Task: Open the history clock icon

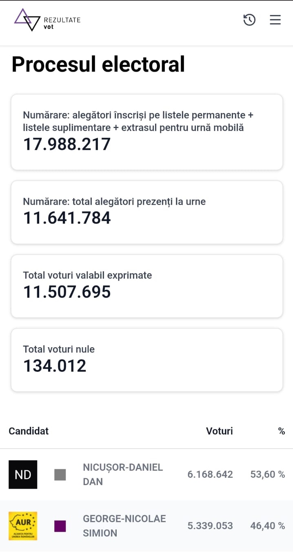Action: coord(249,20)
